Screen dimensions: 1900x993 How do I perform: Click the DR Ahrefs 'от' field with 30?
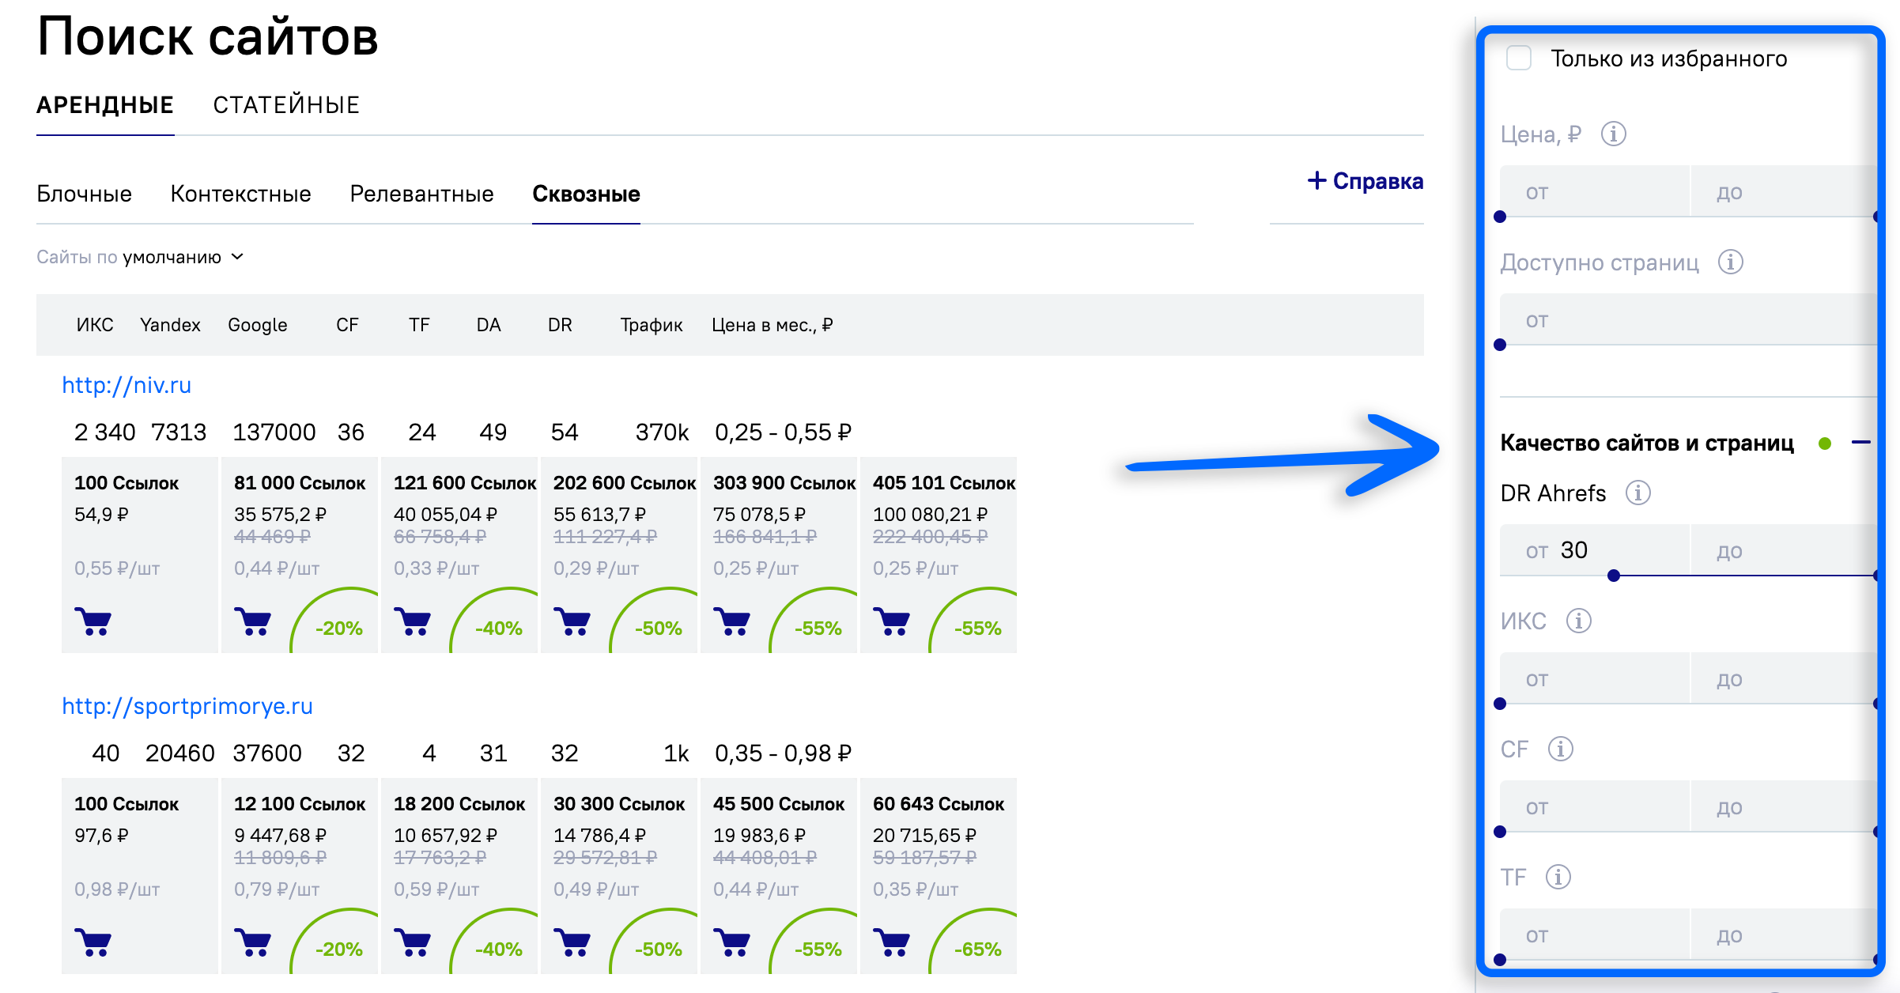pos(1594,550)
